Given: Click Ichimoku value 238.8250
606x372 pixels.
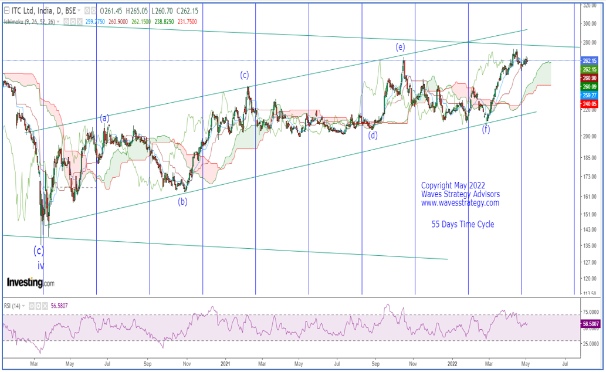Looking at the screenshot, I should pyautogui.click(x=164, y=22).
